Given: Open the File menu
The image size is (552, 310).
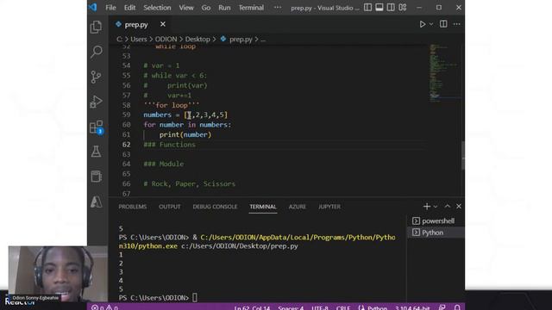Looking at the screenshot, I should (110, 8).
